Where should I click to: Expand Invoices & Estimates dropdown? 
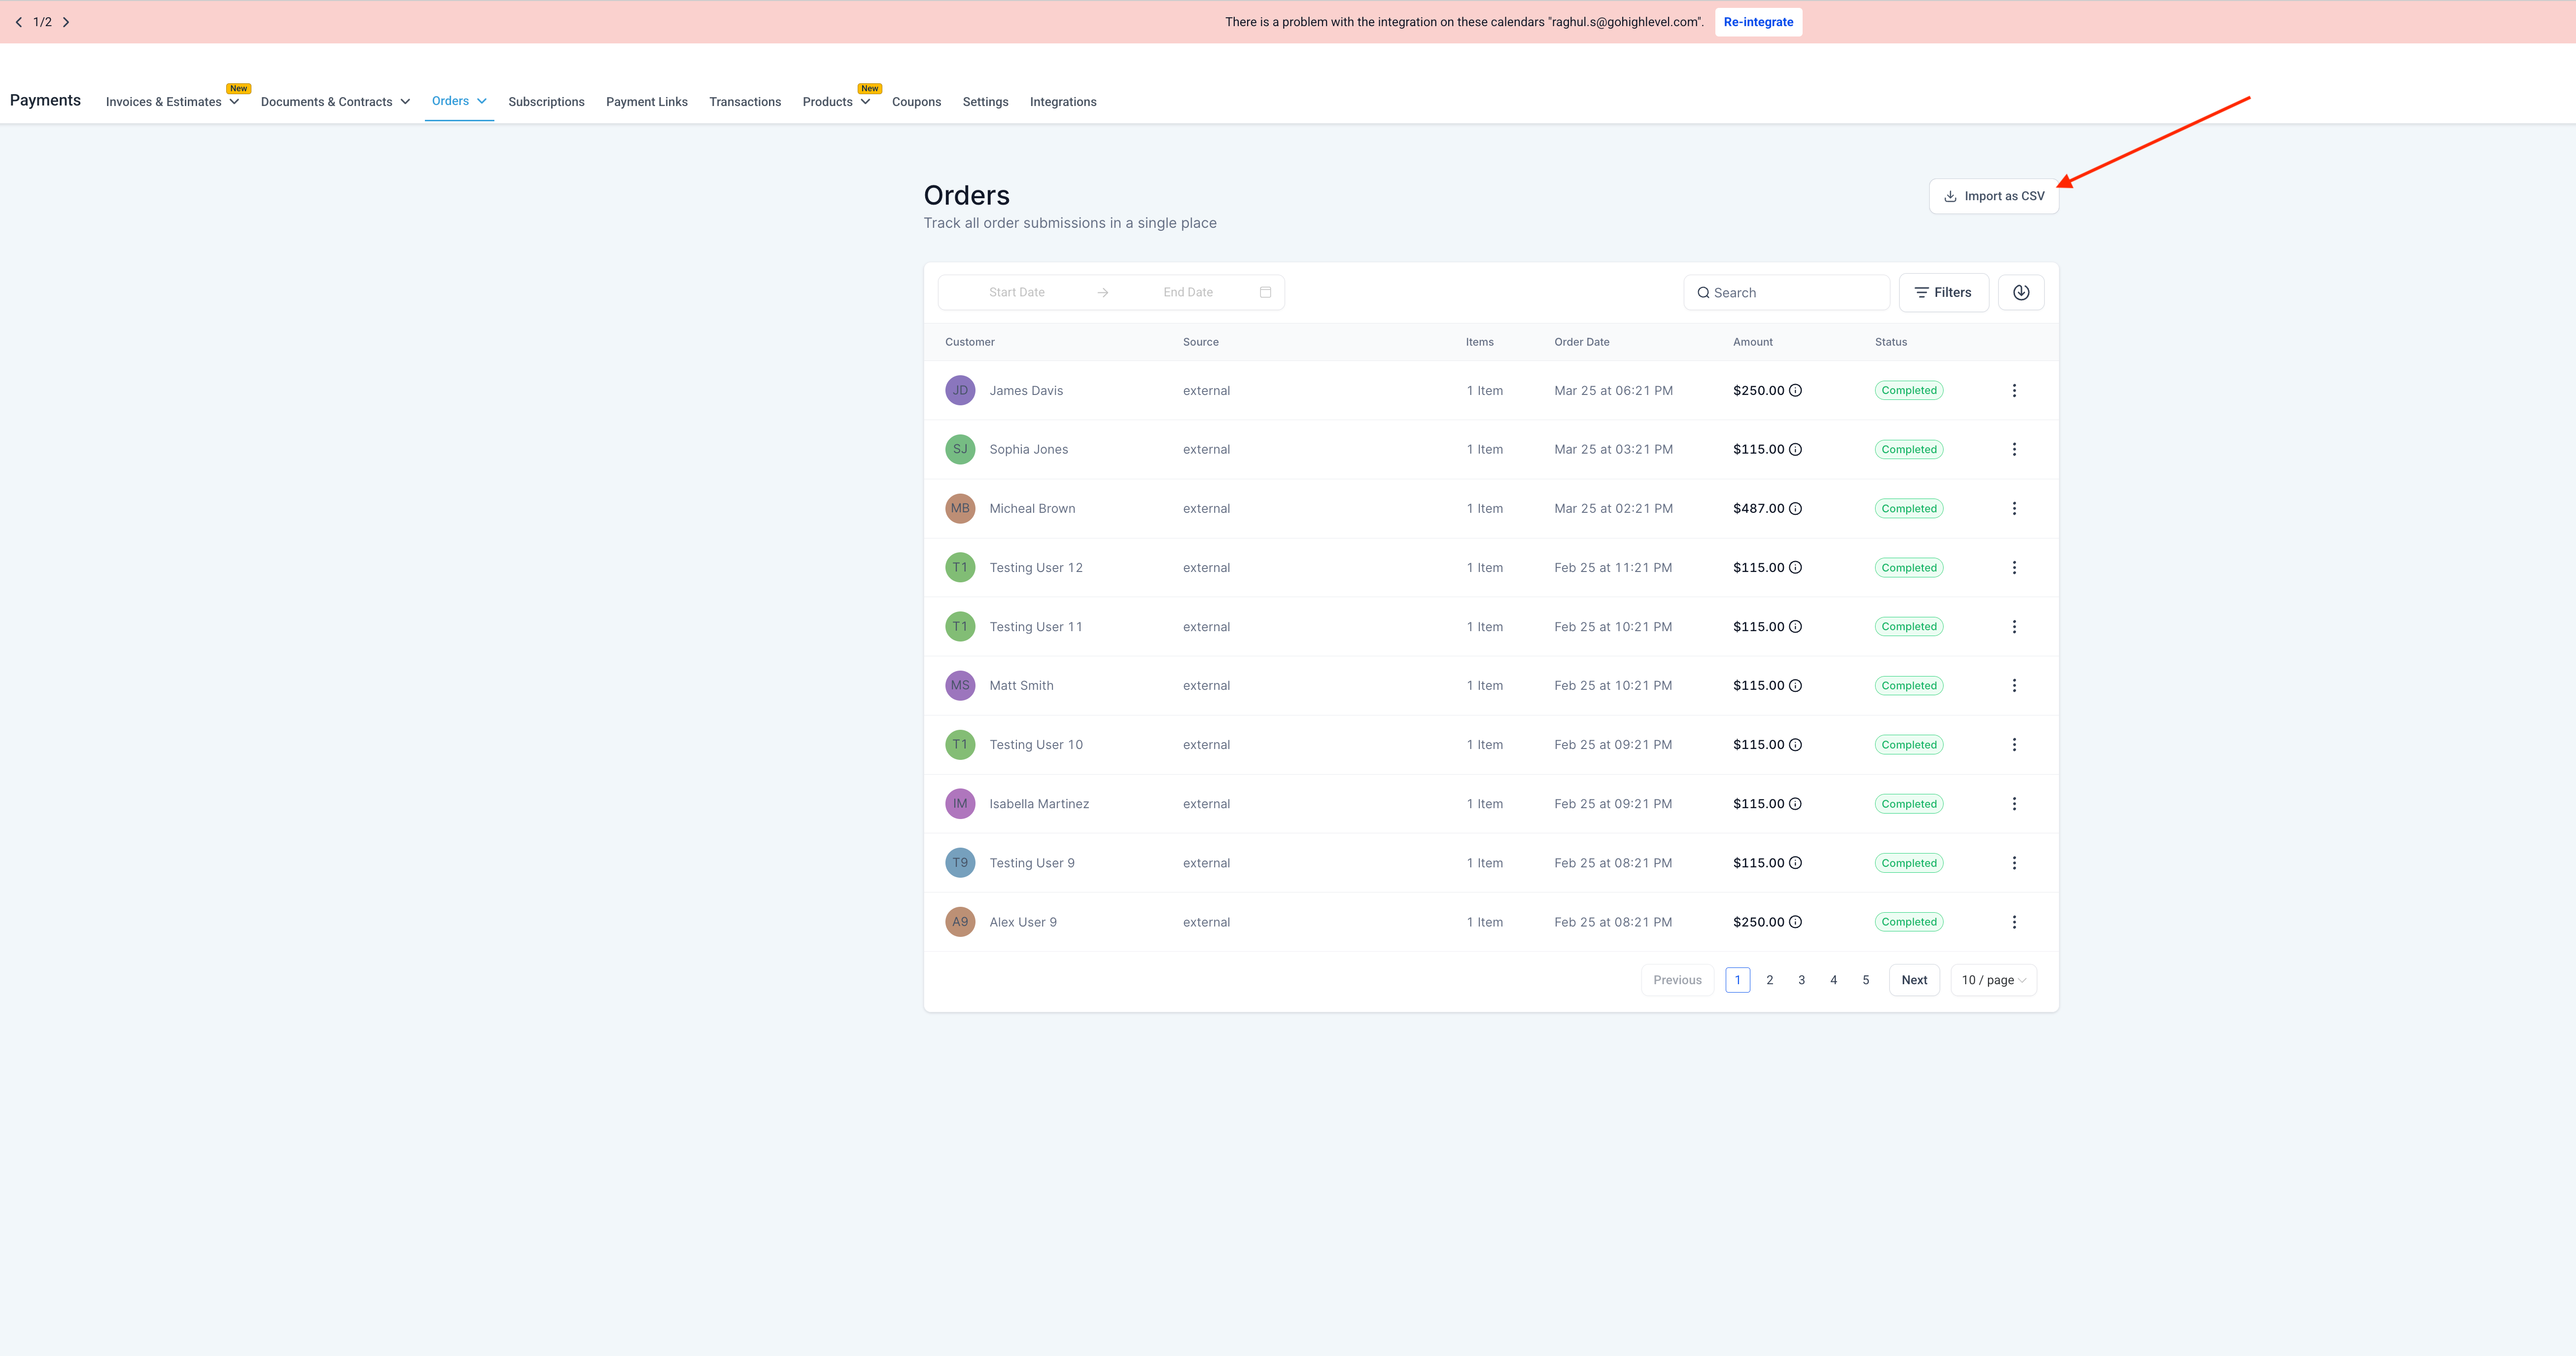234,102
